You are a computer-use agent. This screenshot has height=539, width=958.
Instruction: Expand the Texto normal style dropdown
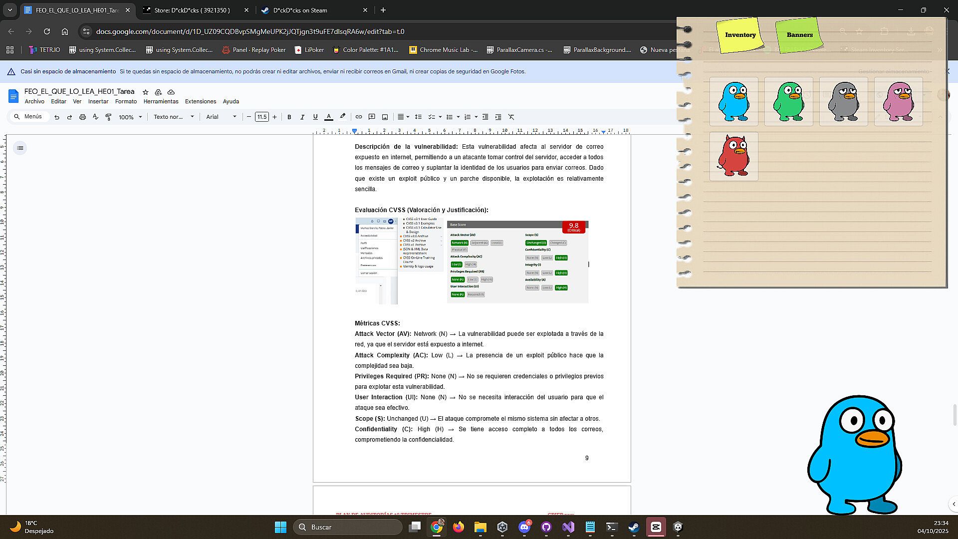(x=173, y=117)
